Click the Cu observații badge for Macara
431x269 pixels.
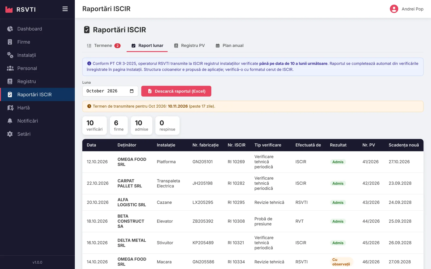point(341,262)
